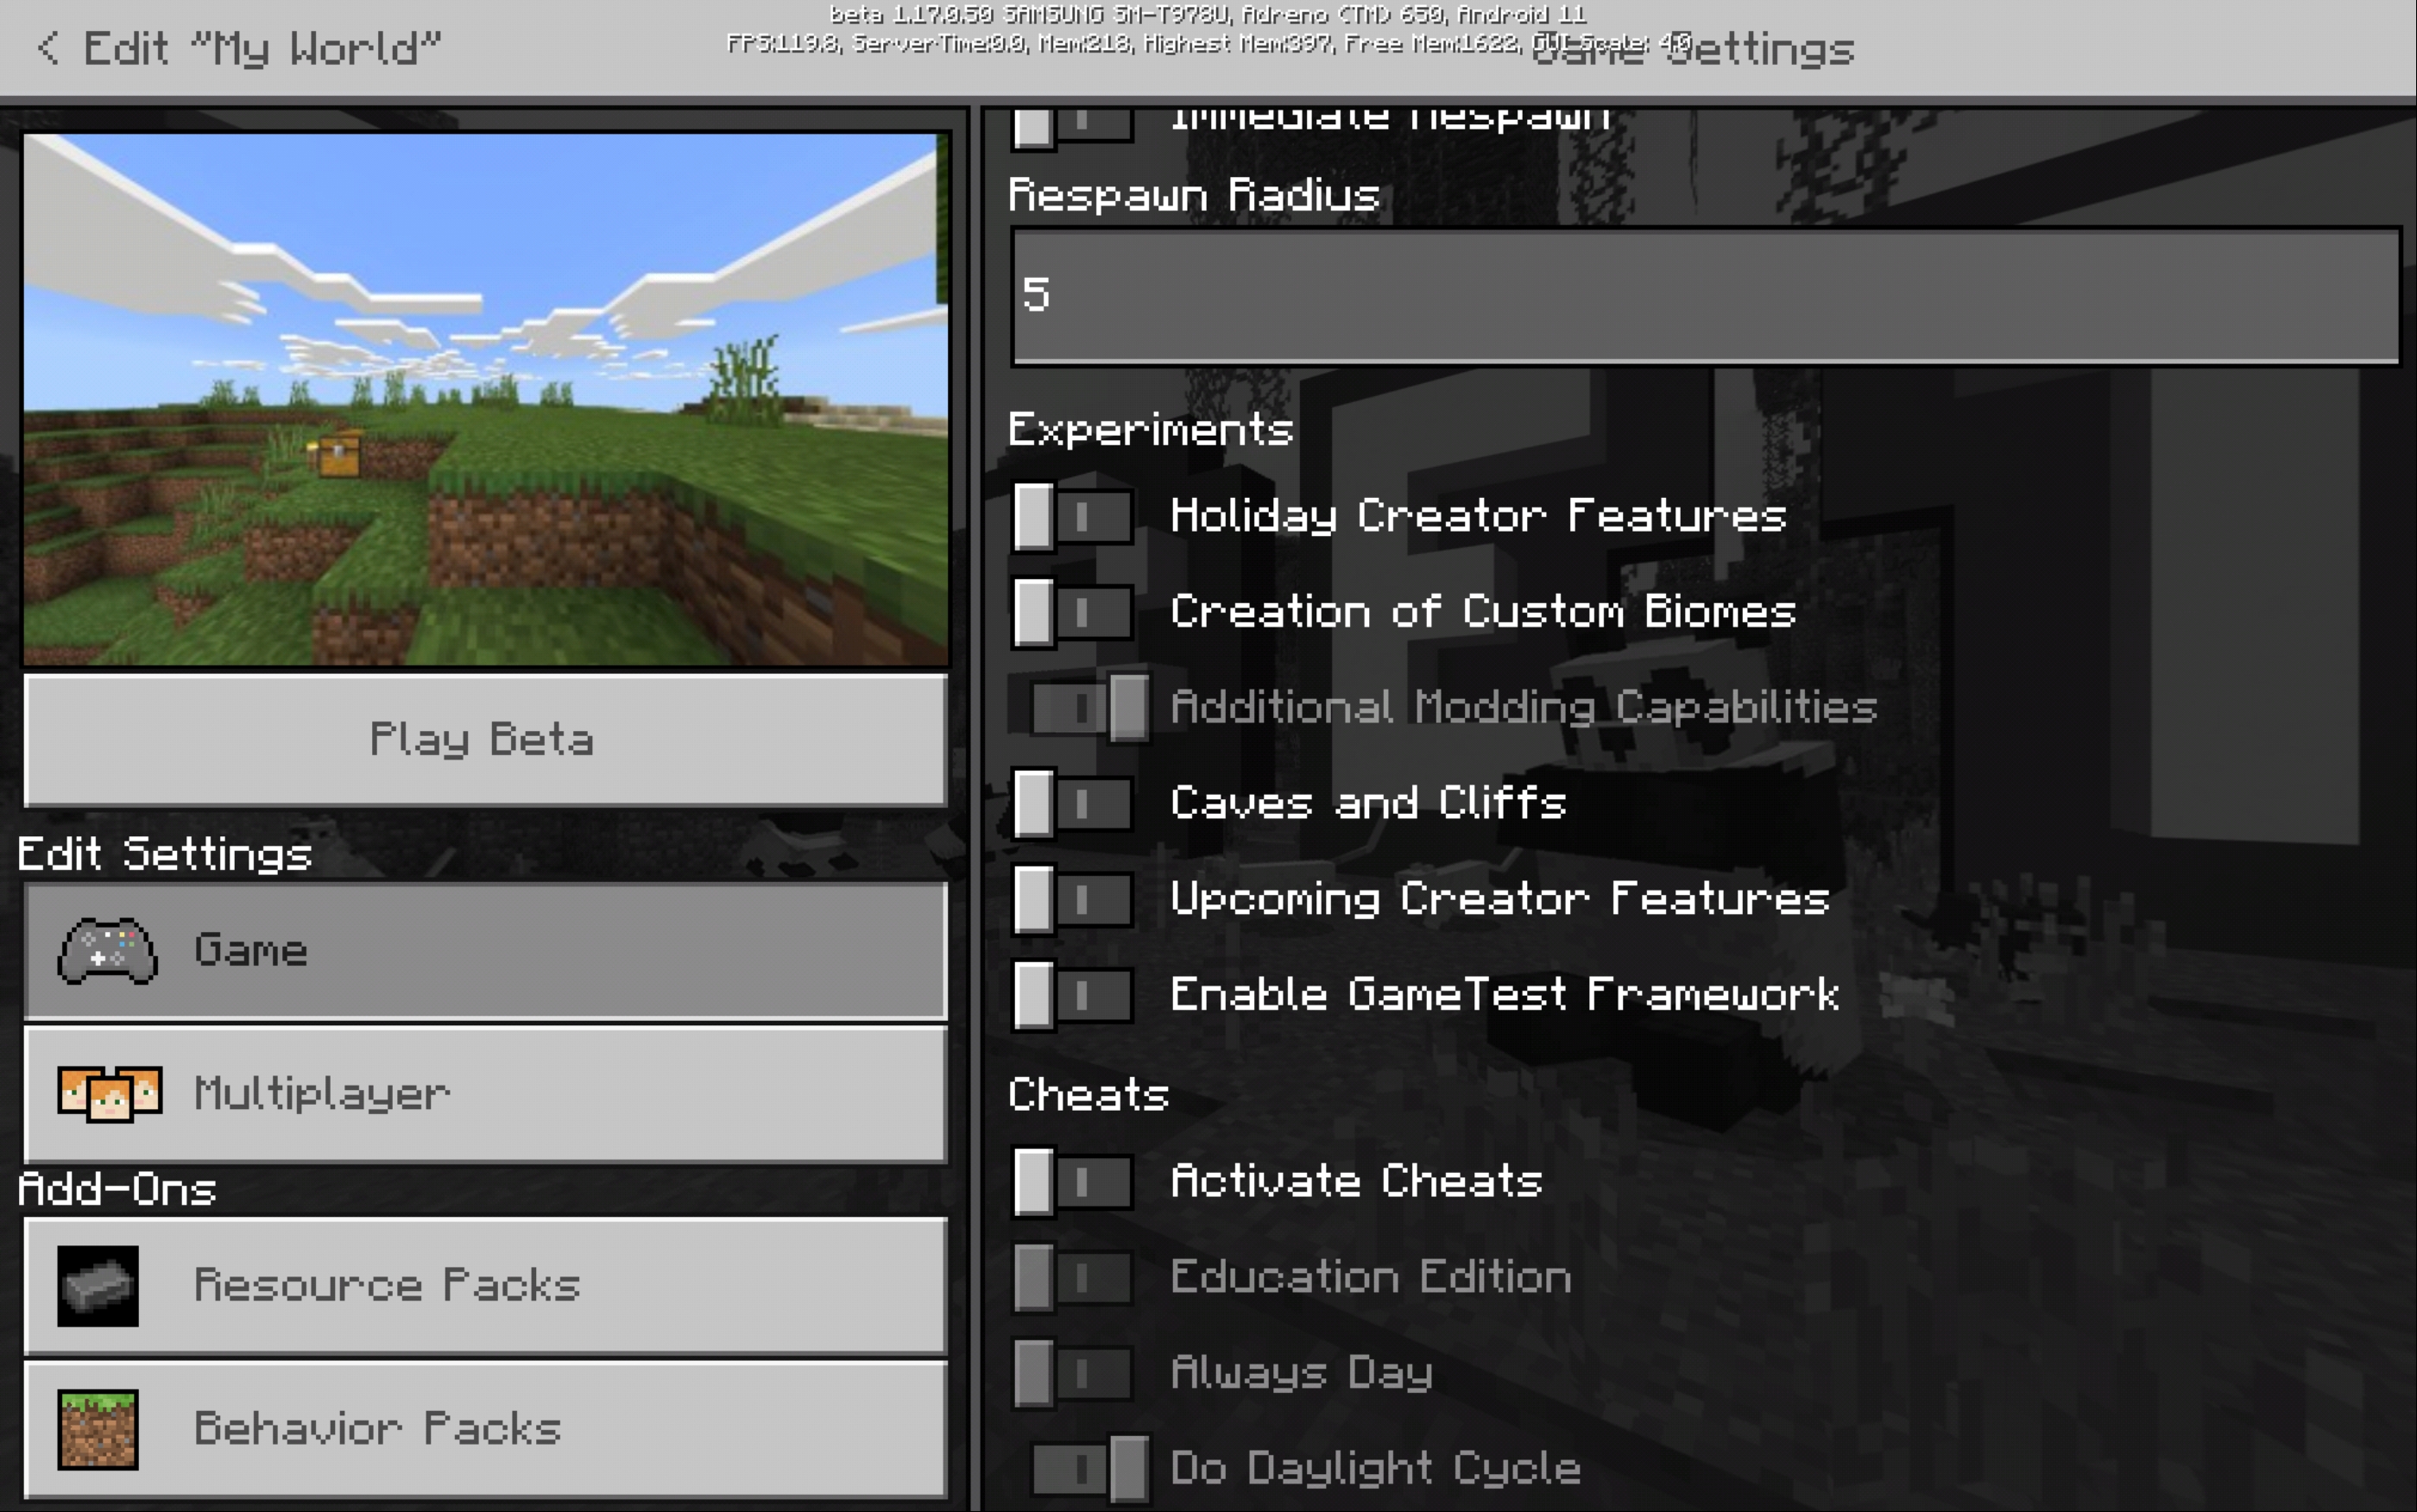
Task: Toggle Additional Modding Capabilities switch
Action: (x=1089, y=708)
